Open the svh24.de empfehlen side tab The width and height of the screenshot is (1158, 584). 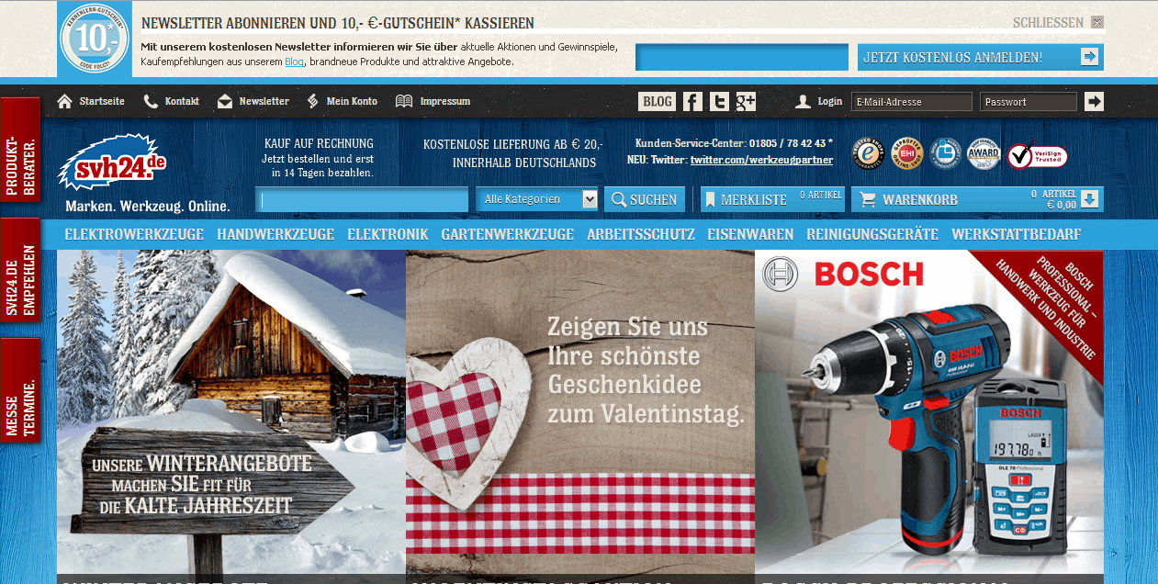click(20, 270)
